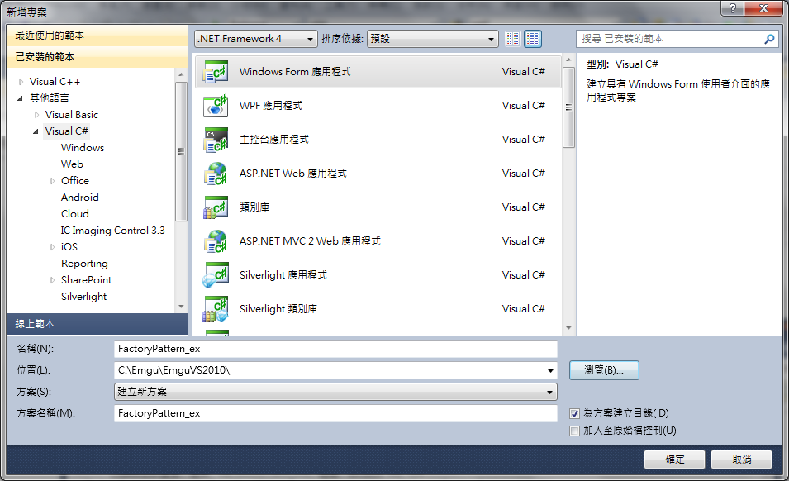The width and height of the screenshot is (789, 481).
Task: Click the 名稱 project name field
Action: click(335, 349)
